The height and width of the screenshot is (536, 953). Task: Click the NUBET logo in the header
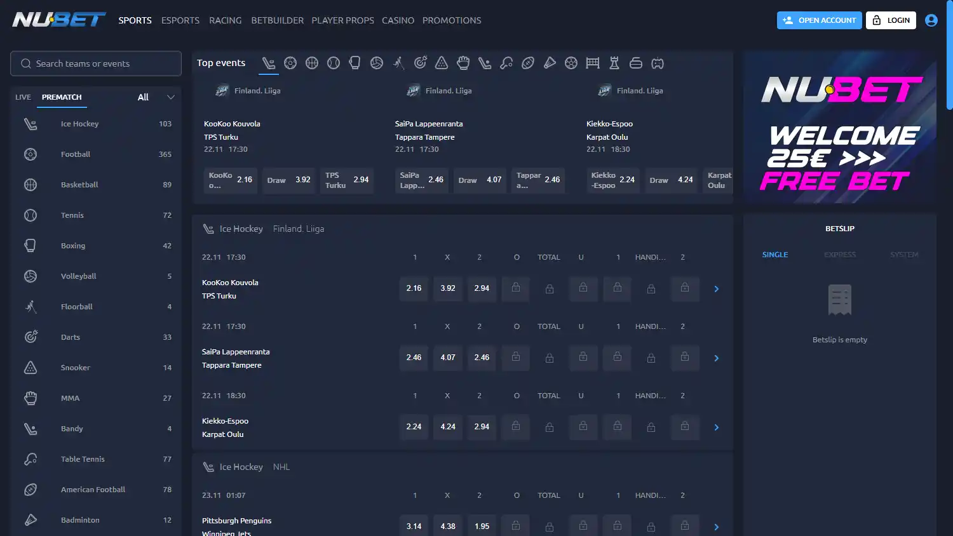coord(59,20)
